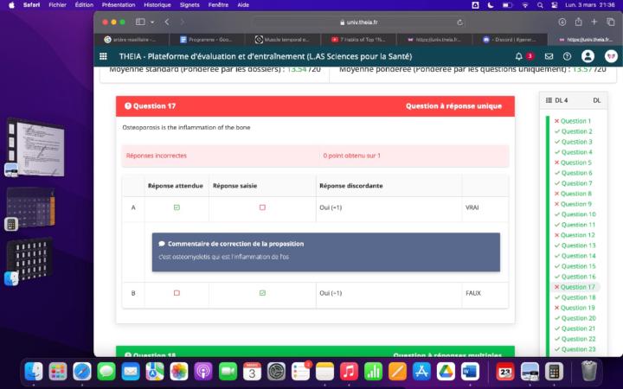Click the Safari share icon
This screenshot has width=623, height=389.
[x=578, y=22]
